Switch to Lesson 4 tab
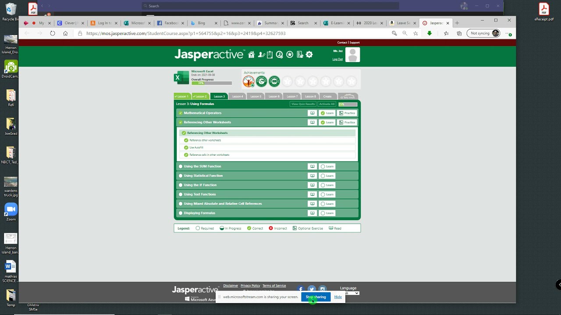This screenshot has height=315, width=561. (238, 96)
